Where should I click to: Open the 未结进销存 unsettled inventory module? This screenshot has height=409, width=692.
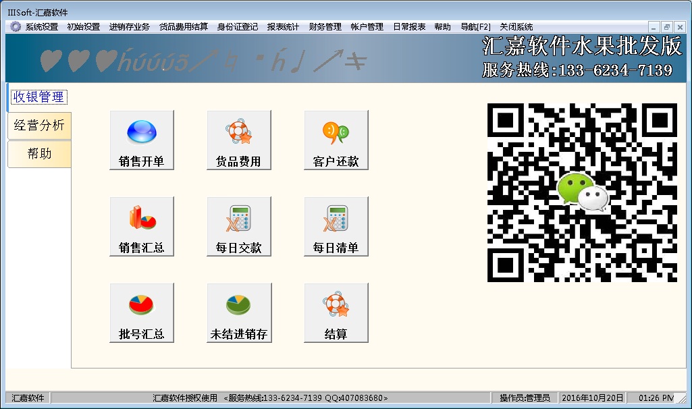coord(239,312)
